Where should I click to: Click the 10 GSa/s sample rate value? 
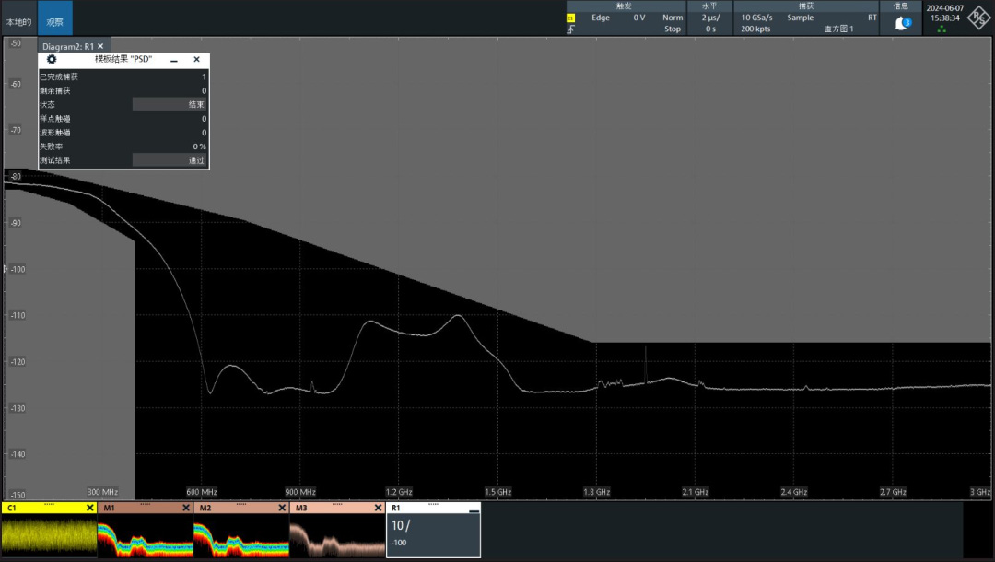(x=756, y=18)
